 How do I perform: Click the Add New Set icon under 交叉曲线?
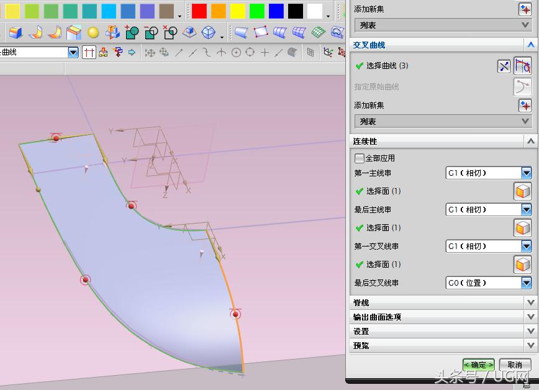tap(525, 106)
